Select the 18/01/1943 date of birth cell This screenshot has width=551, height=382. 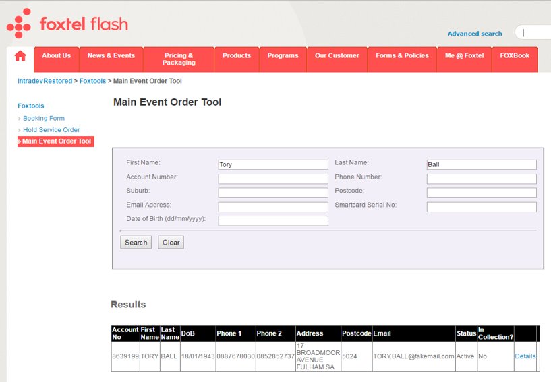[x=198, y=356]
